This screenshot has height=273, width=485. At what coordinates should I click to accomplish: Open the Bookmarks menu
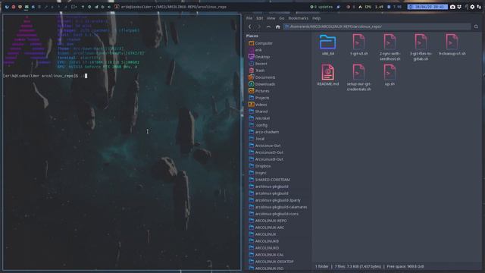[x=298, y=18]
